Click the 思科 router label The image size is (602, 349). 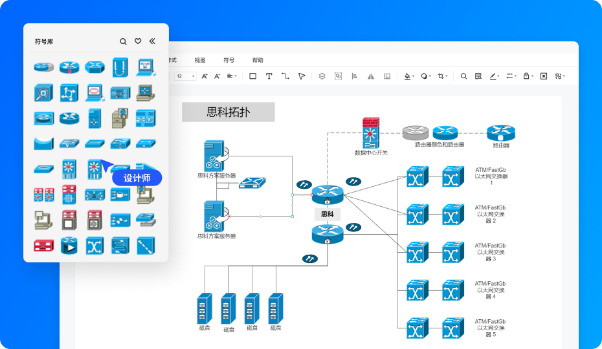click(327, 214)
